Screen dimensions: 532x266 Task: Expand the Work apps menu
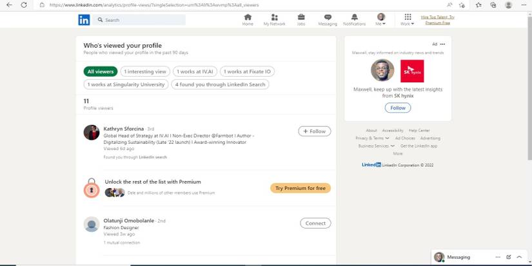coord(408,20)
